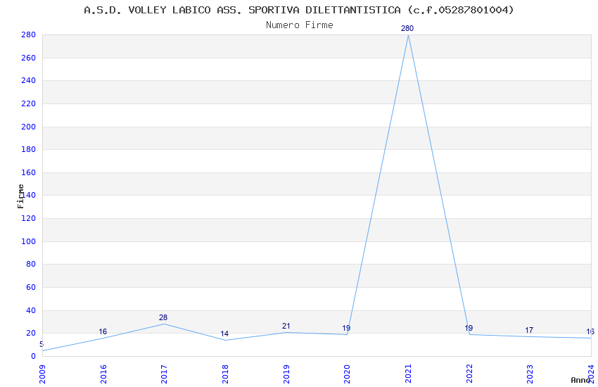598x387 pixels.
Task: Click y-axis tick label 120
Action: (29, 218)
